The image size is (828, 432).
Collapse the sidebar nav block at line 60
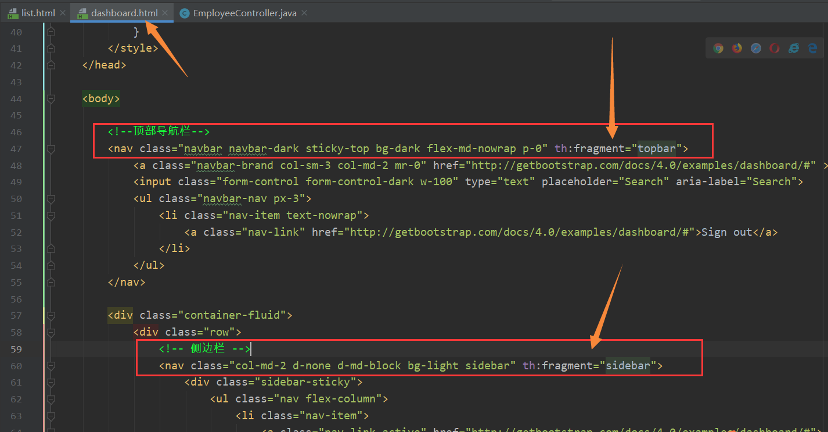pyautogui.click(x=51, y=366)
